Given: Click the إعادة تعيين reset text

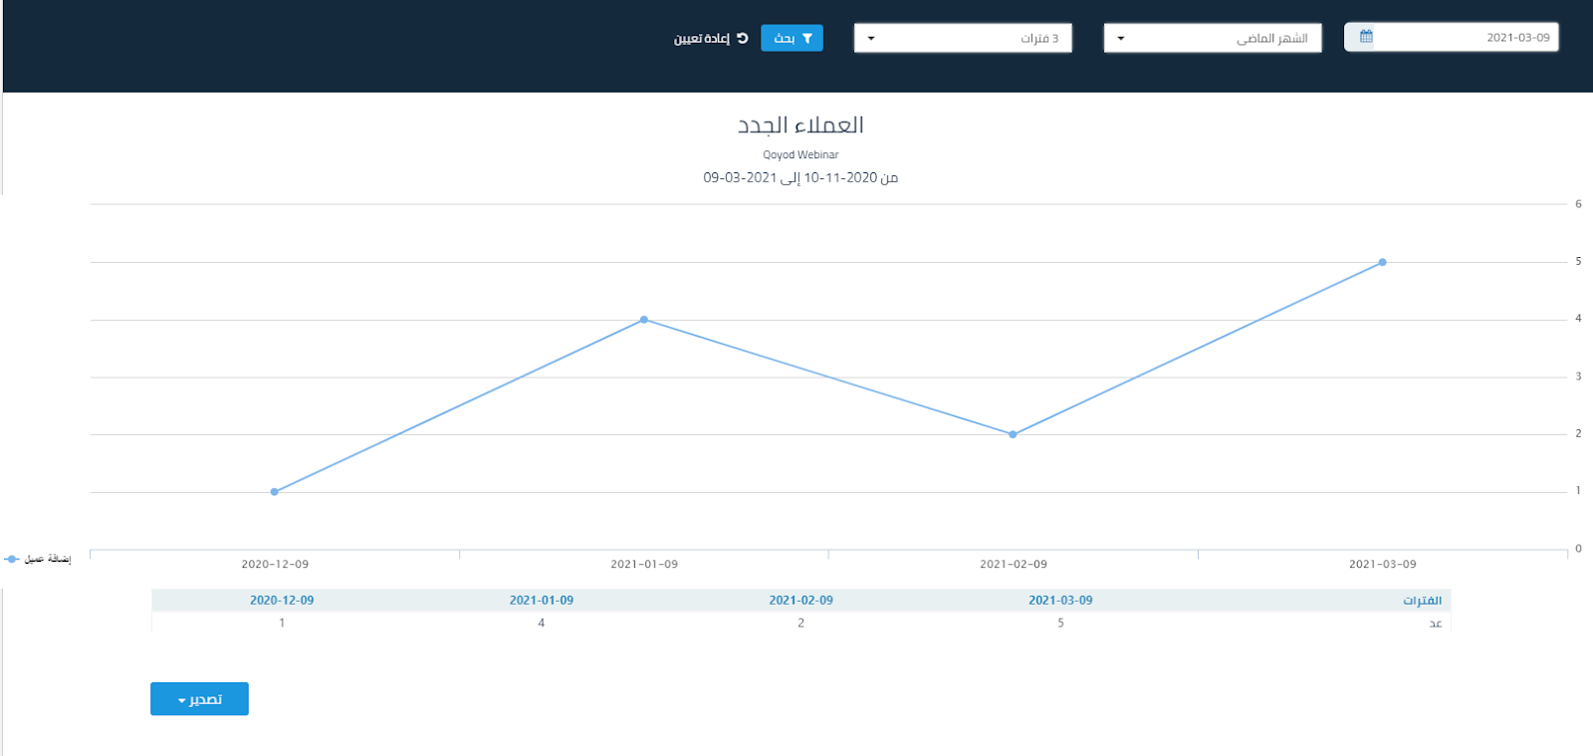Looking at the screenshot, I should tap(702, 39).
